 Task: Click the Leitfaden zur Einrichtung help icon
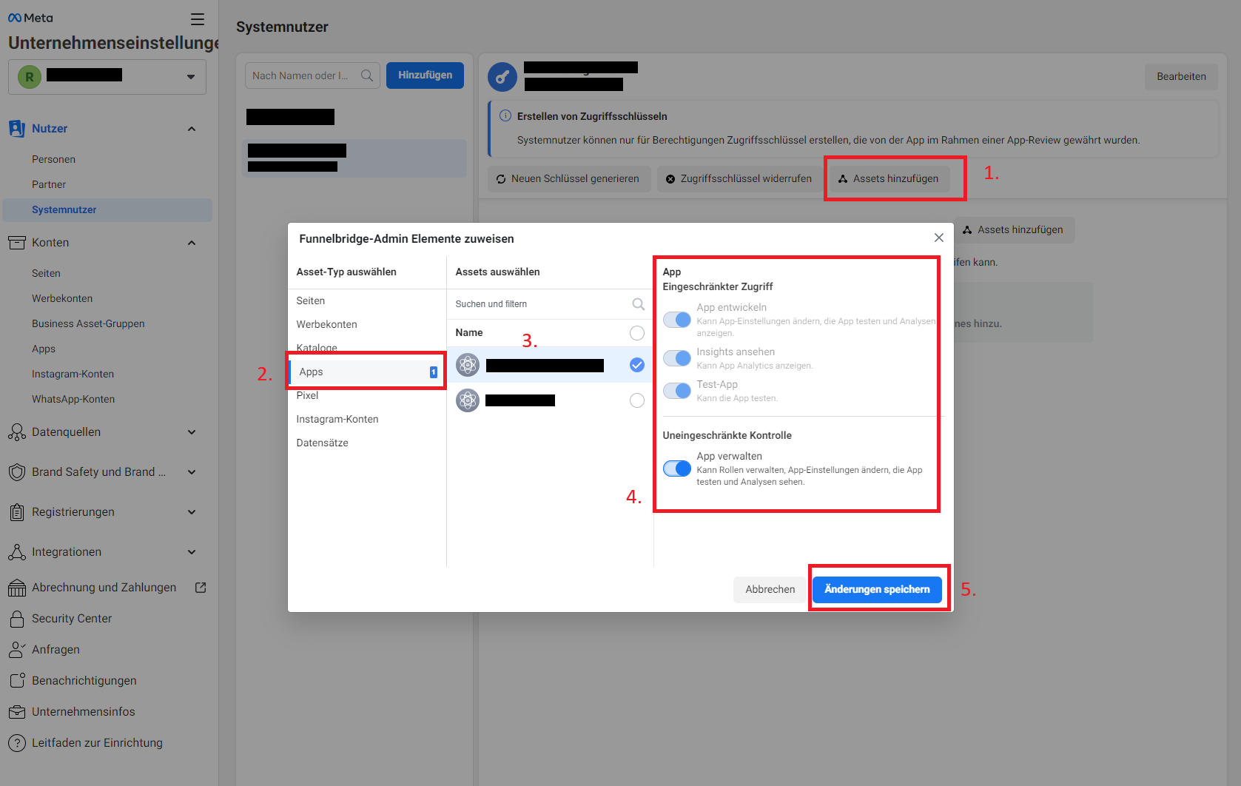(17, 743)
